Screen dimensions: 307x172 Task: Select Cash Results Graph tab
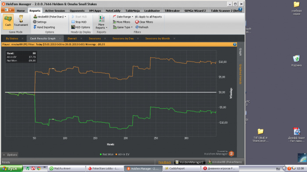43,38
